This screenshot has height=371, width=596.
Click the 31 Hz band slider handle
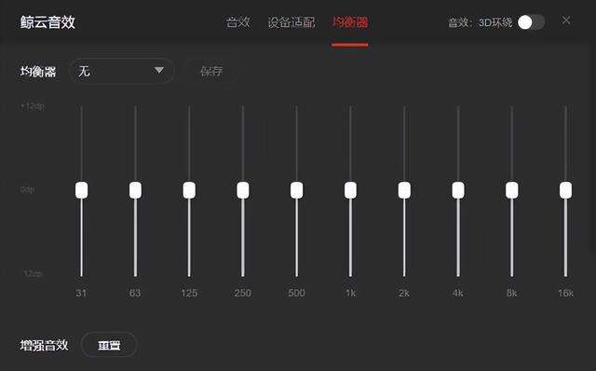[81, 190]
